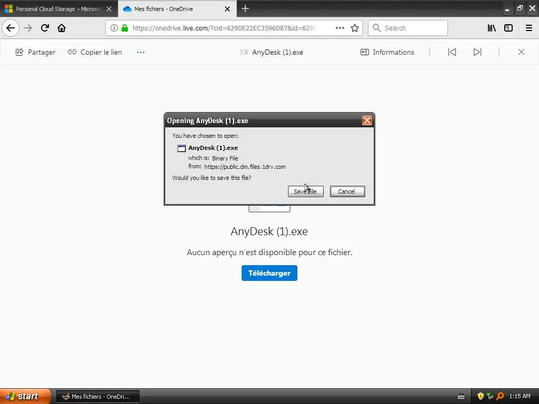Close the Personal Cloud Storage tab
Viewport: 539px width, 404px height.
coord(109,9)
